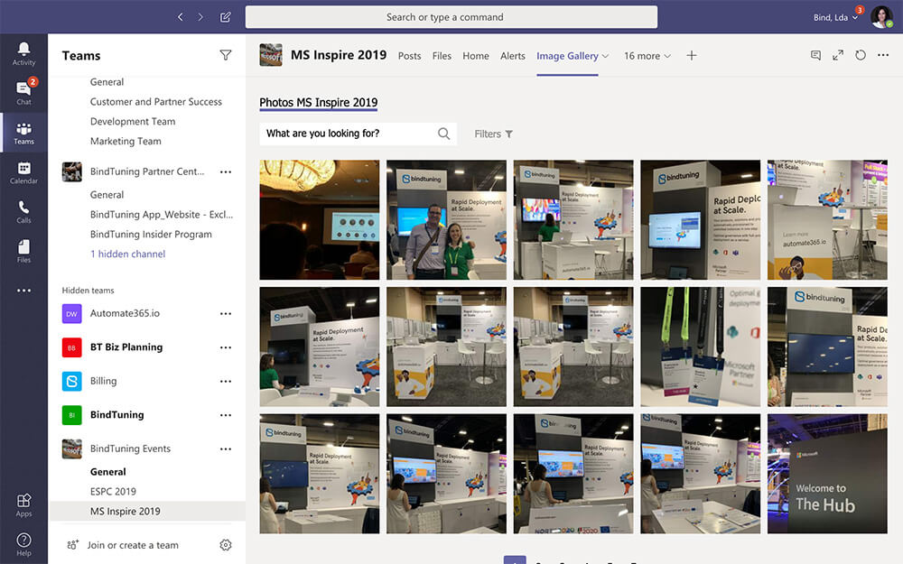
Task: Open the Teams section icon
Action: 23,133
